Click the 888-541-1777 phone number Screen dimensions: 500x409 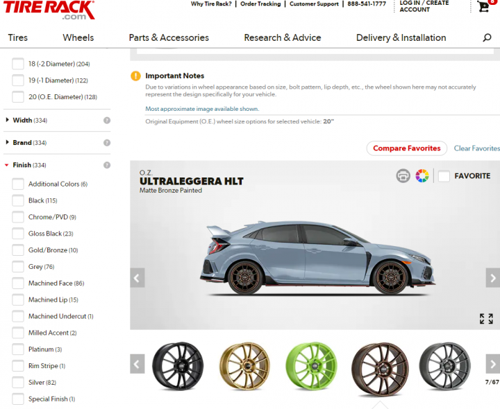coord(367,4)
